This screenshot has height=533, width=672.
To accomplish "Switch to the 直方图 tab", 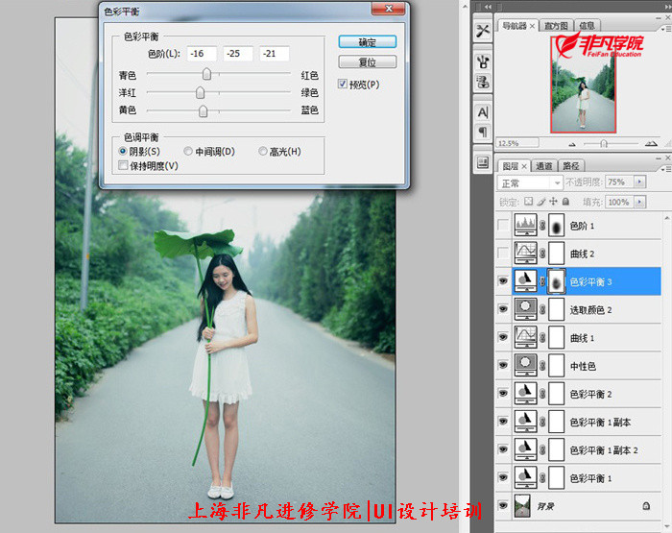I will point(556,26).
